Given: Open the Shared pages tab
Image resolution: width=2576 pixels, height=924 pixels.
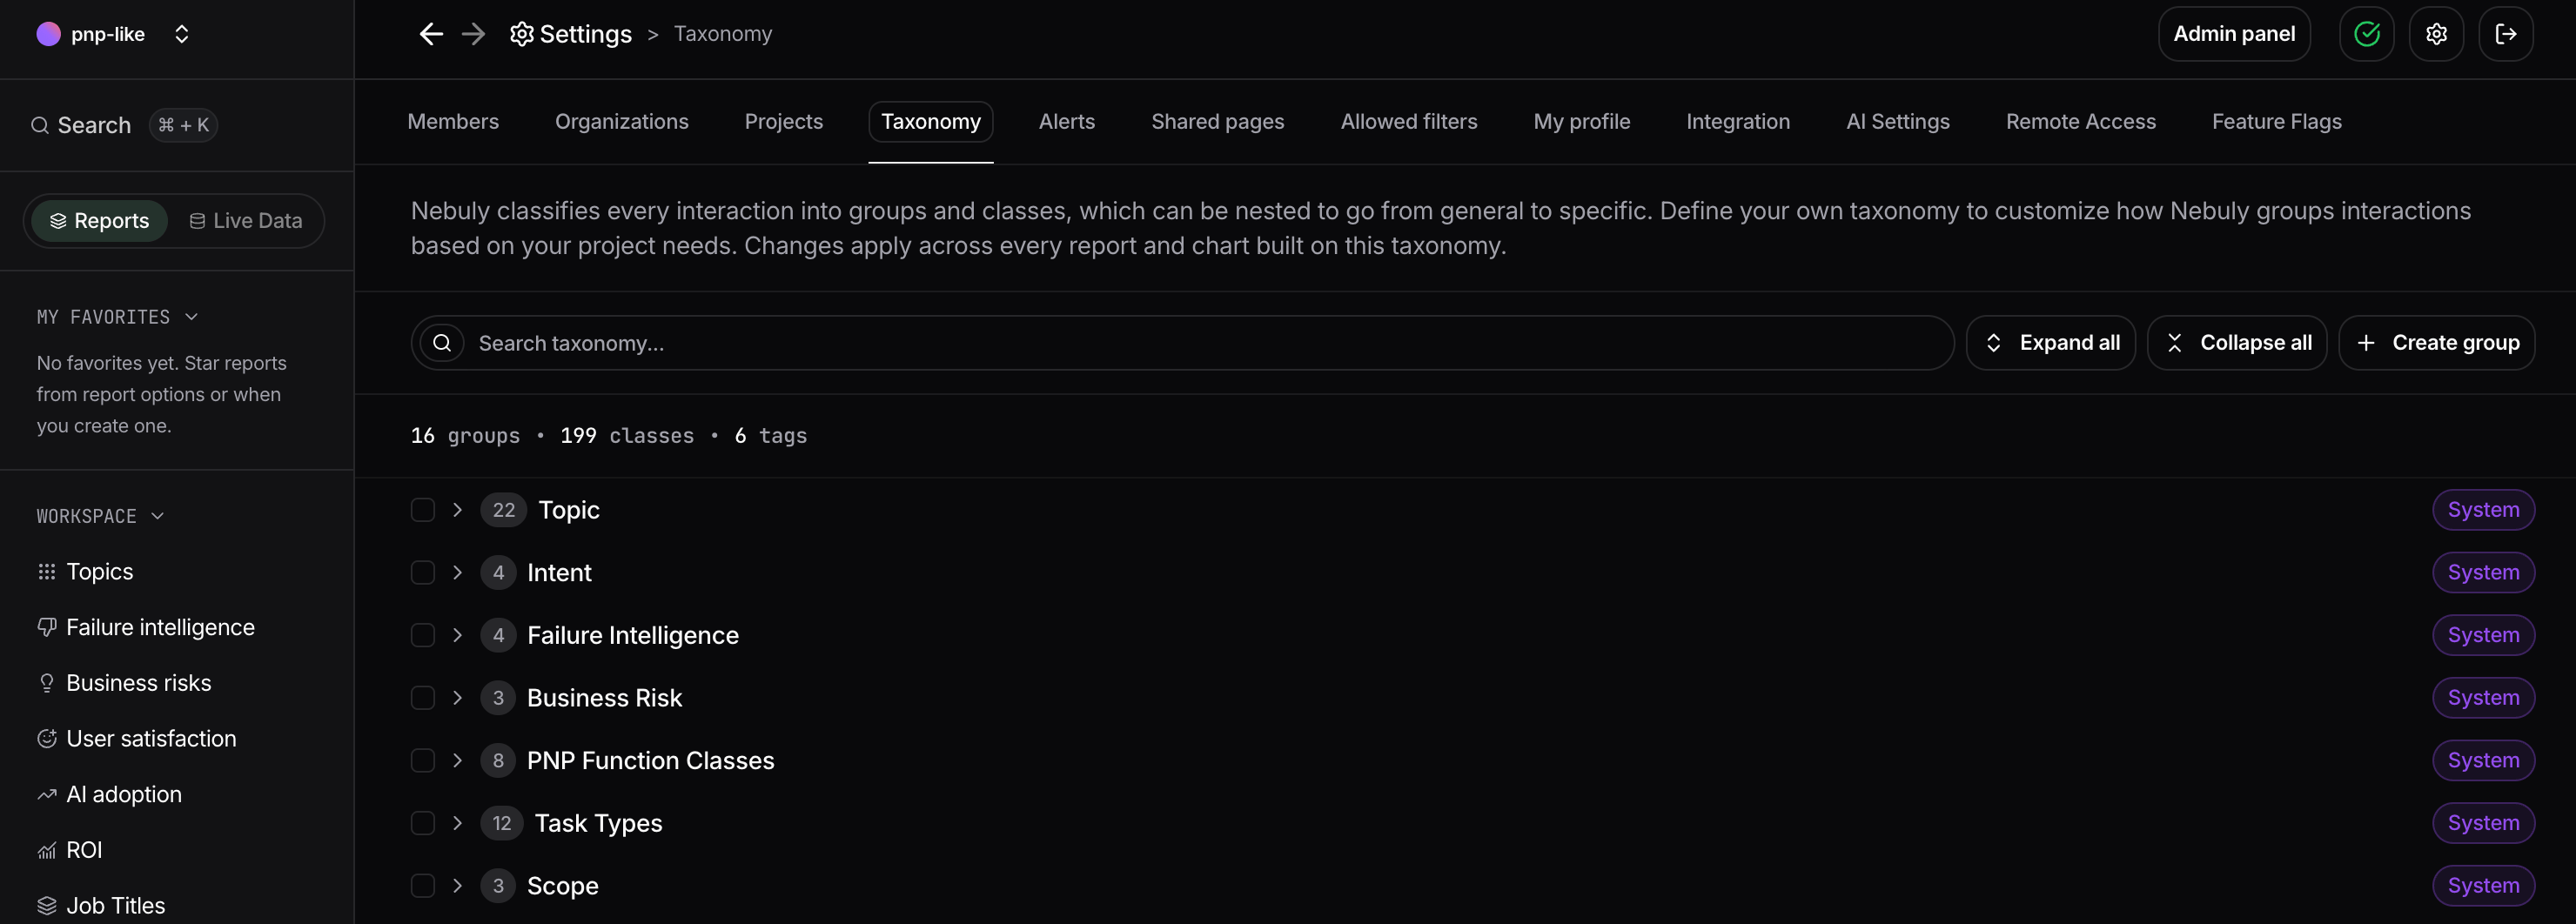Looking at the screenshot, I should tap(1218, 122).
